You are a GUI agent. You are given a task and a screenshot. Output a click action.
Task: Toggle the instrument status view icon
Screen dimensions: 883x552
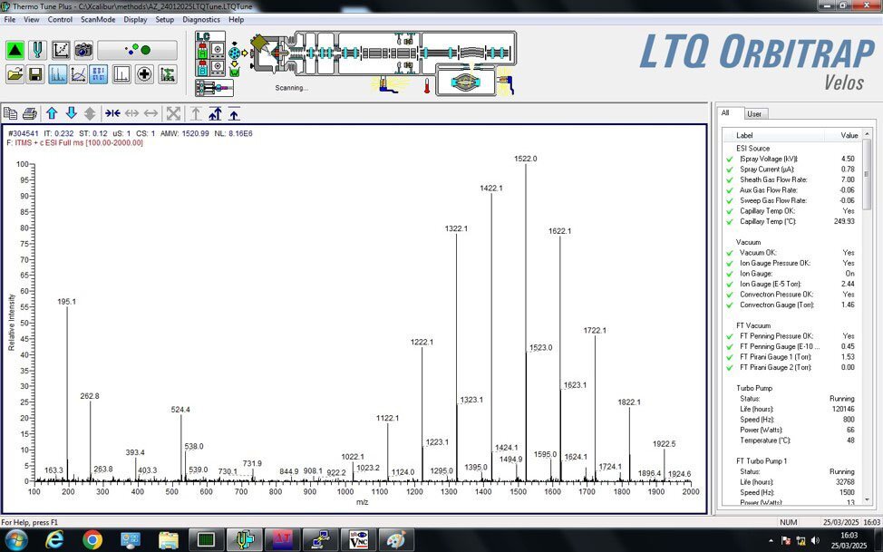click(98, 73)
